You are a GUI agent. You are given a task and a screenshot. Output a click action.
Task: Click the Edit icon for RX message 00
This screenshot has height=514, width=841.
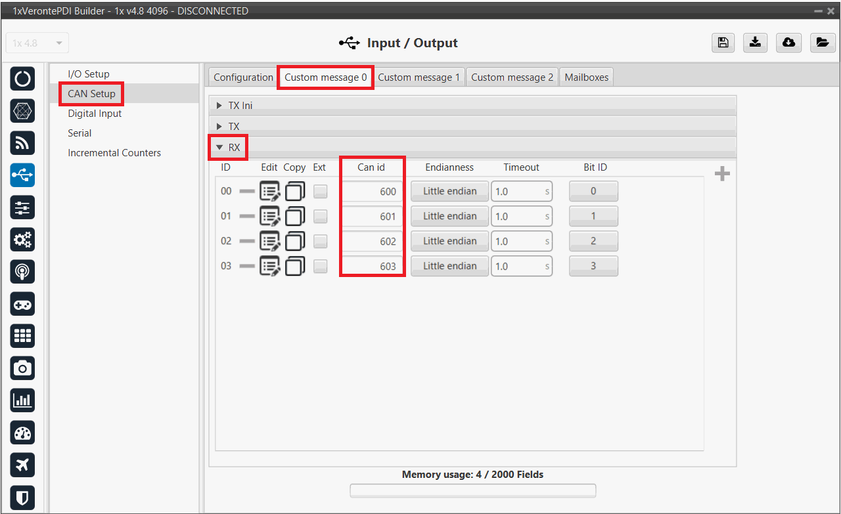pyautogui.click(x=269, y=192)
